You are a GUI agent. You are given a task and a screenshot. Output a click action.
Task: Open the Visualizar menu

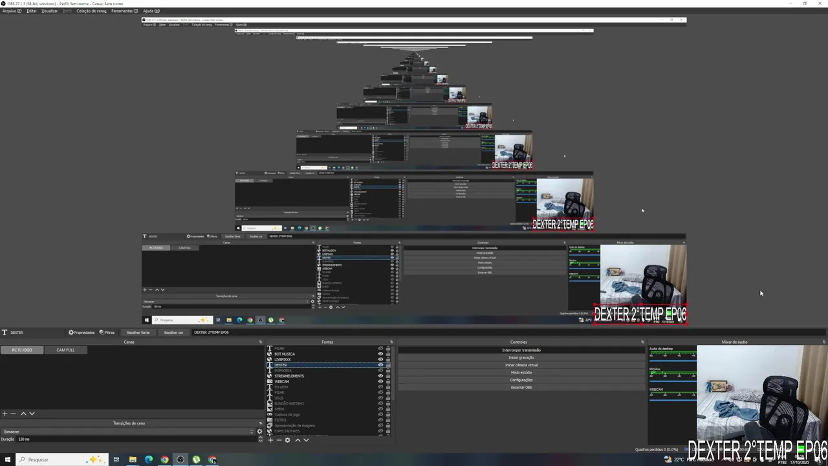50,11
